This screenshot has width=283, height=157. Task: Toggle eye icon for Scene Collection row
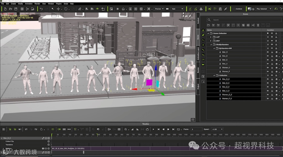click(272, 33)
